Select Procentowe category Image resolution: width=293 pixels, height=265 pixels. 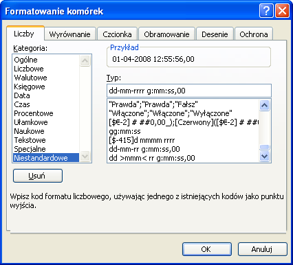click(46, 113)
